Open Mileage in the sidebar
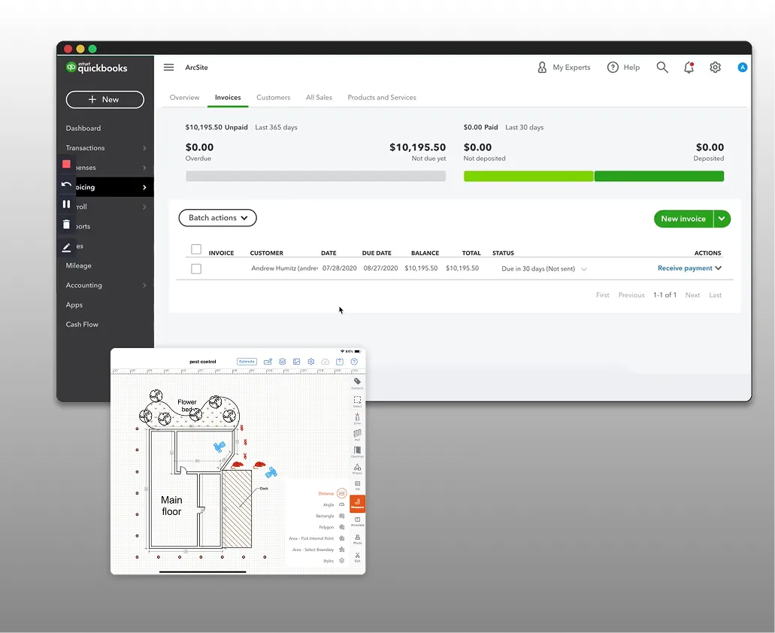This screenshot has height=633, width=775. coord(79,265)
